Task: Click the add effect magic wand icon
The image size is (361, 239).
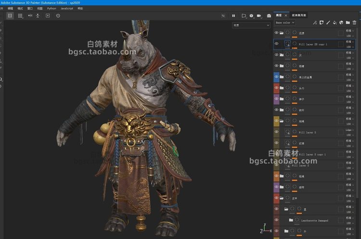Action: coord(315,23)
